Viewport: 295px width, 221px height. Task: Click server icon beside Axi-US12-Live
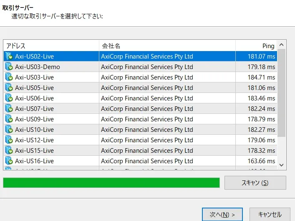(x=9, y=140)
